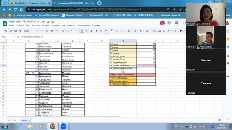
Task: Select the Paint format roller tool
Action: (x=20, y=31)
